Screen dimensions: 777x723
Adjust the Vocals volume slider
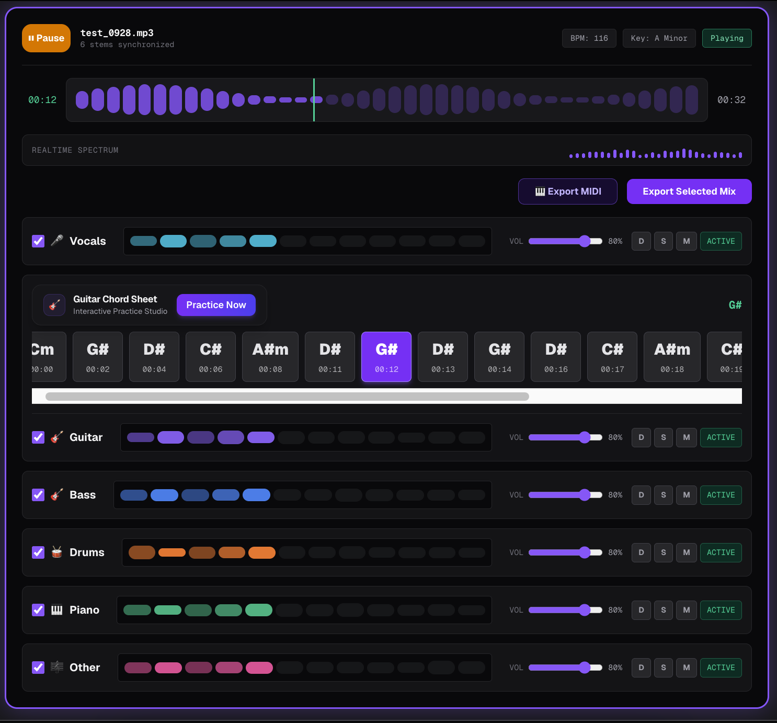tap(565, 241)
